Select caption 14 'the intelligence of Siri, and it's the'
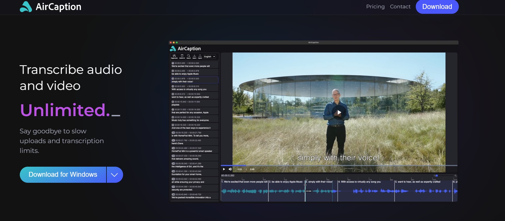The width and height of the screenshot is (505, 221). click(x=195, y=165)
